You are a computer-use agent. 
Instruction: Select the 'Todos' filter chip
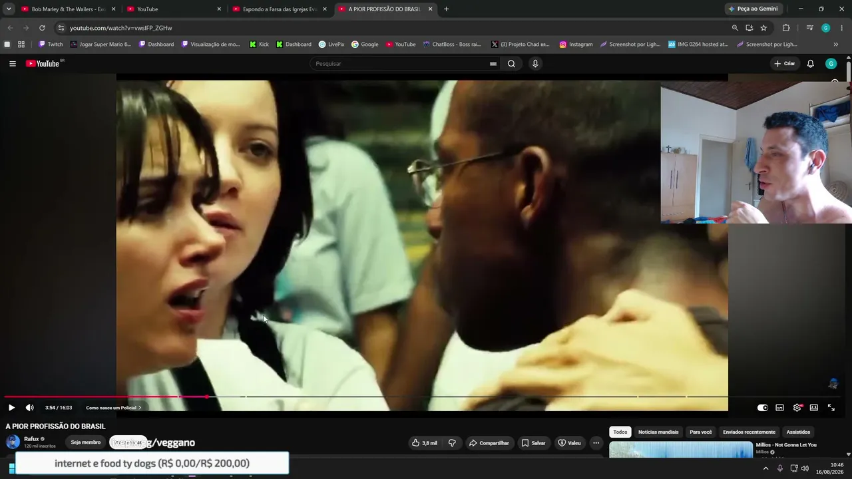620,432
